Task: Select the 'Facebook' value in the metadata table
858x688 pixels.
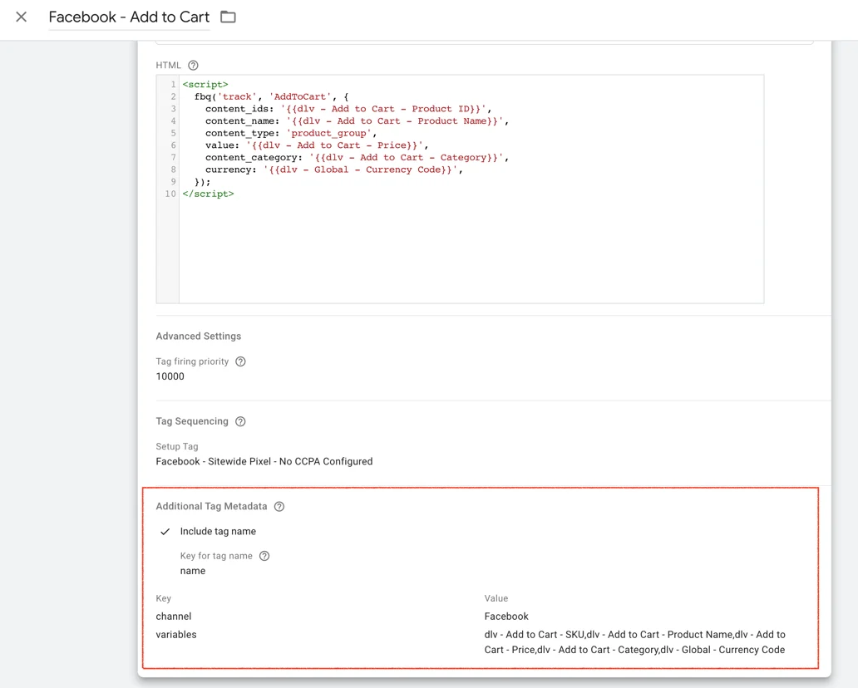Action: tap(506, 617)
